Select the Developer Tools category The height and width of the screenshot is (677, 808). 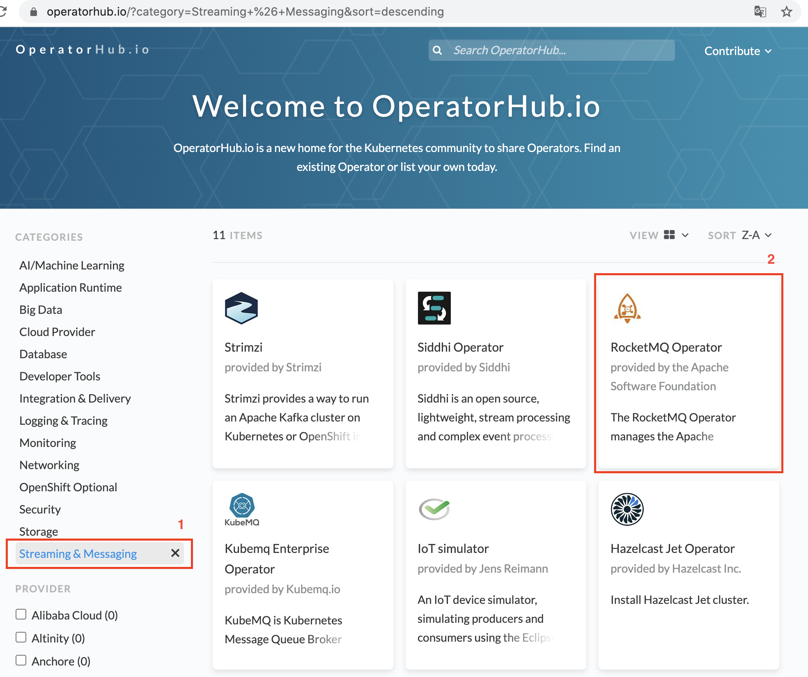pos(60,376)
